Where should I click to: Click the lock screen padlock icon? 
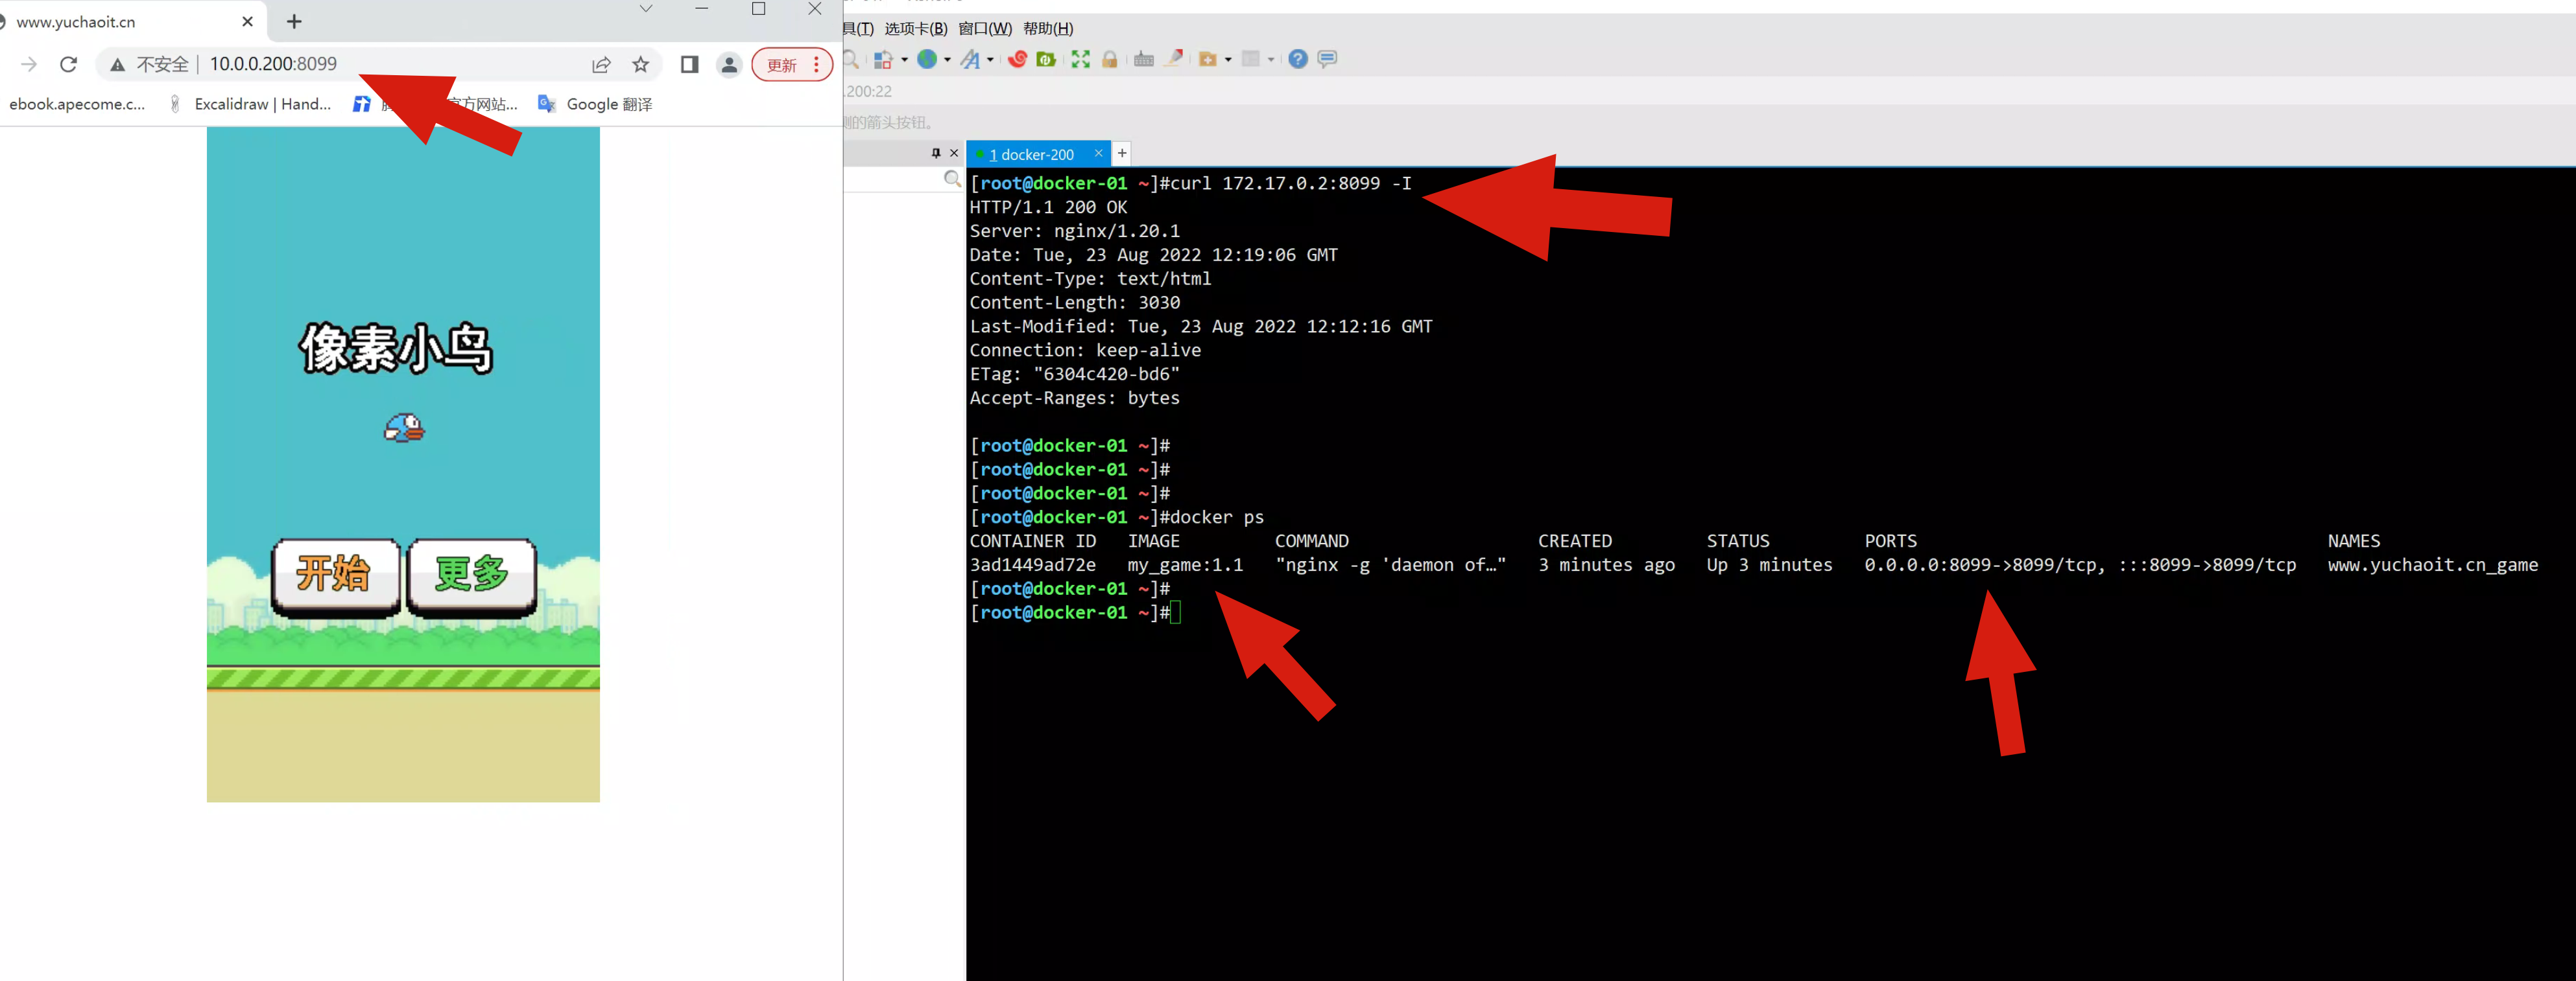[1109, 59]
